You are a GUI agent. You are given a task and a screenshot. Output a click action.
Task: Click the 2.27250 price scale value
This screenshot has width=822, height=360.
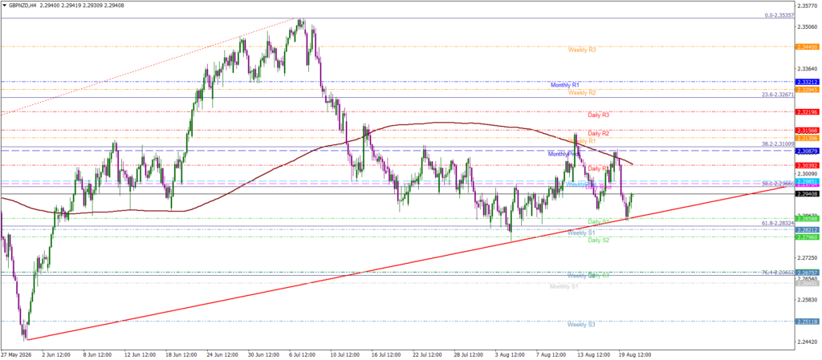coord(808,258)
